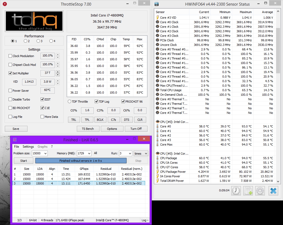Click the HWiNFO64 title bar icon
Viewport: 283px width, 225px height.
(x=157, y=4)
